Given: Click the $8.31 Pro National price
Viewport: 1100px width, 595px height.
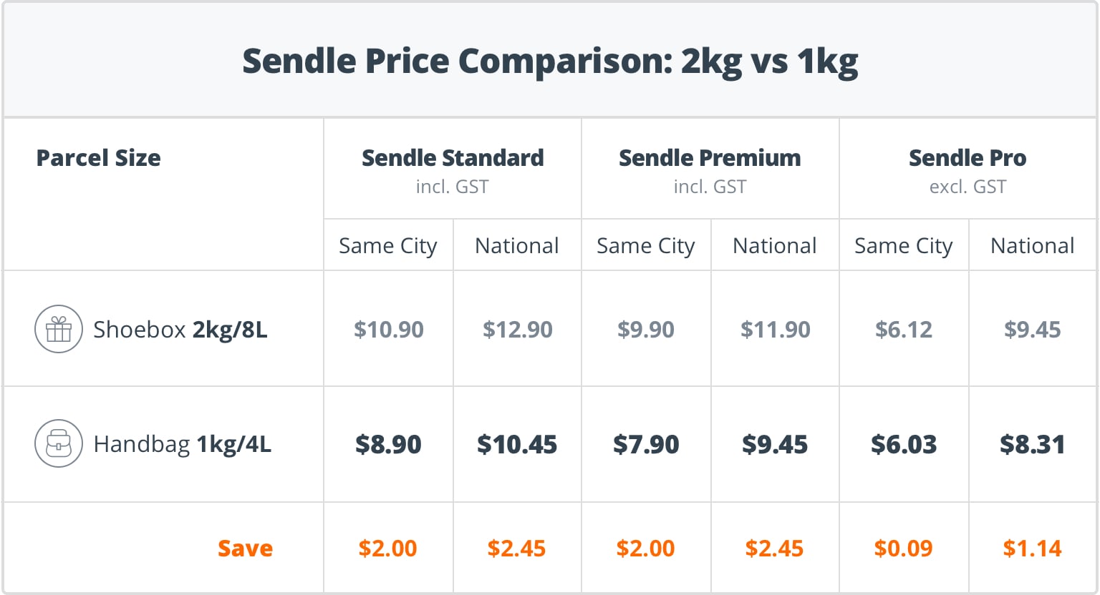Looking at the screenshot, I should coord(1033,444).
